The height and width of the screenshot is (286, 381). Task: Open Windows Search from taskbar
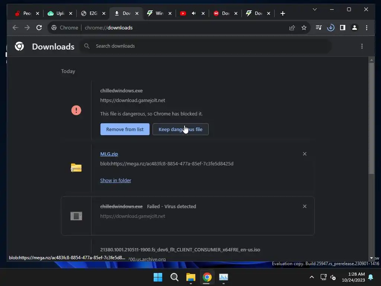pos(174,277)
